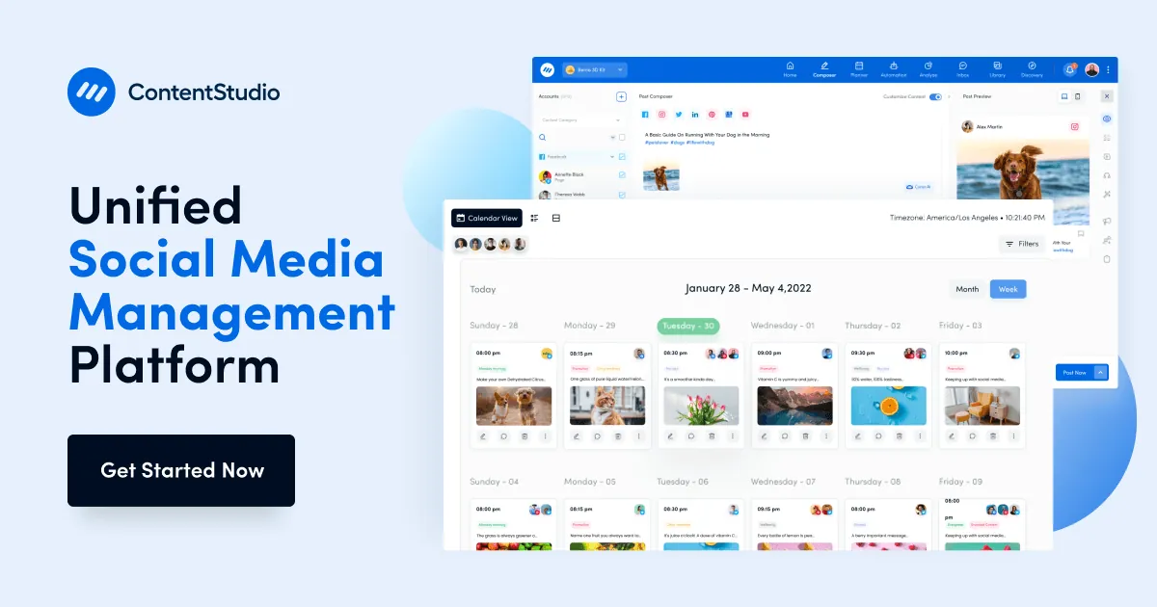Click the Get Started Now button
The height and width of the screenshot is (607, 1157).
tap(180, 470)
